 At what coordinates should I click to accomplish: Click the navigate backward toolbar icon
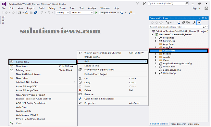pyautogui.click(x=6, y=13)
